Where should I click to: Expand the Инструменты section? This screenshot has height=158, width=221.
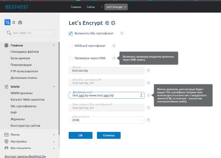54,148
